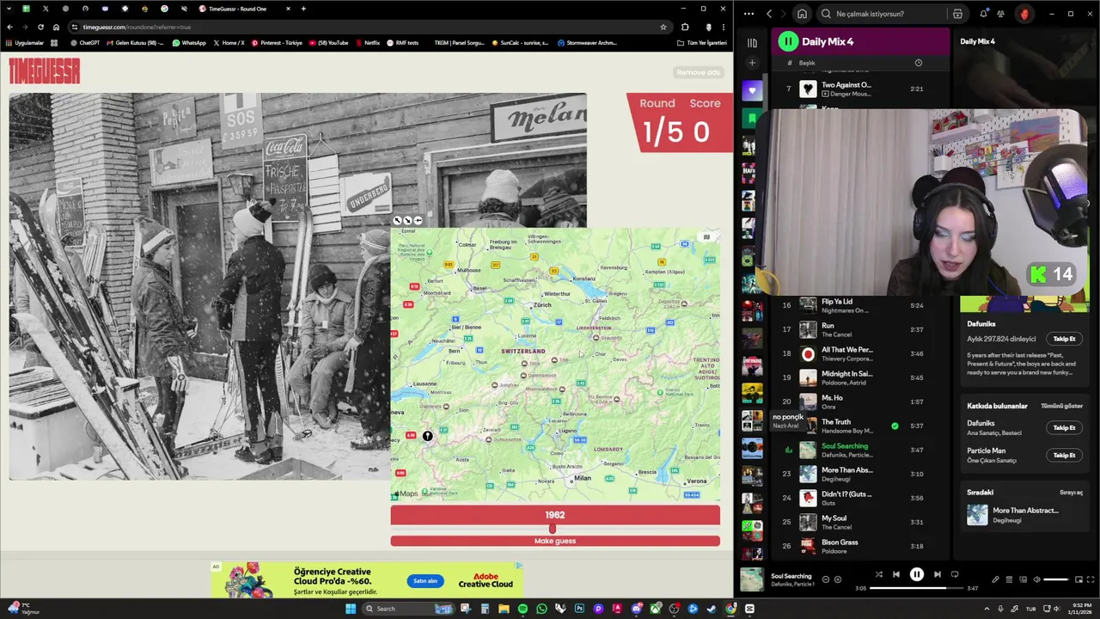1100x619 pixels.
Task: Open now playing album cover thumbnail
Action: coord(752,579)
